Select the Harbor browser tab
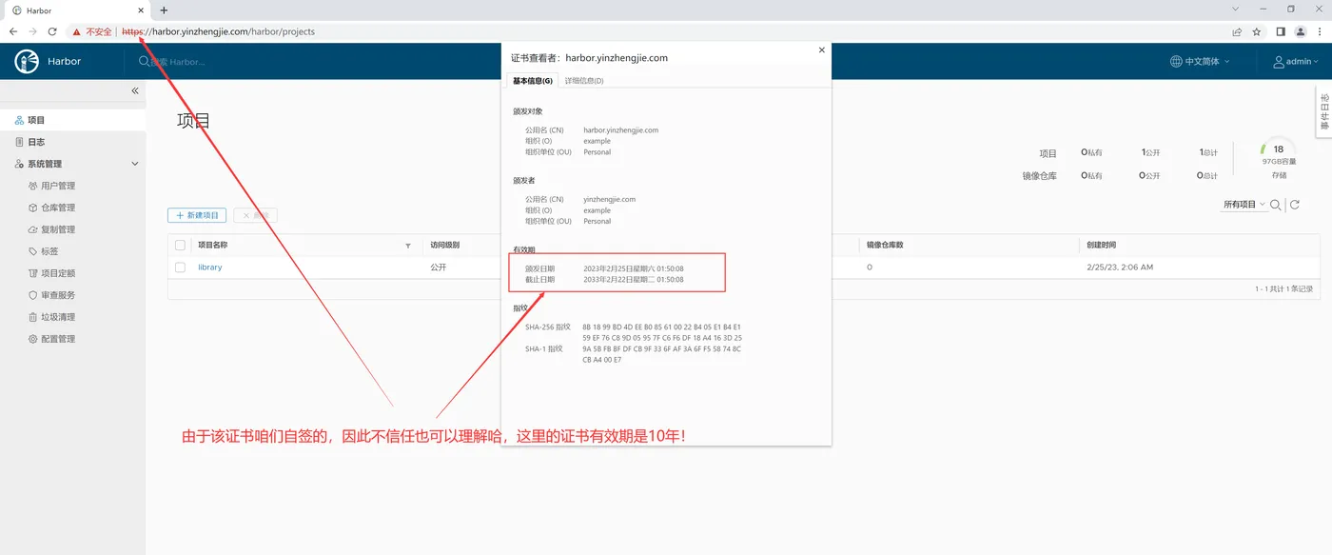This screenshot has height=555, width=1332. point(74,10)
